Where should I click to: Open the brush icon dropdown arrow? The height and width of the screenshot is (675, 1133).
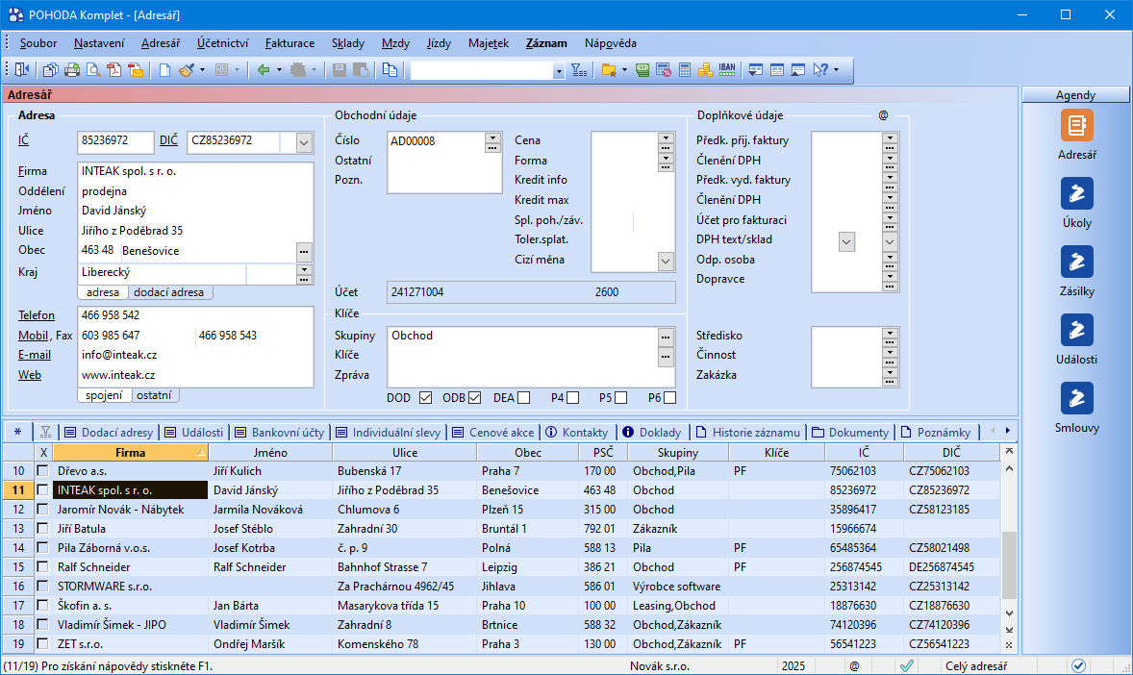pos(202,70)
